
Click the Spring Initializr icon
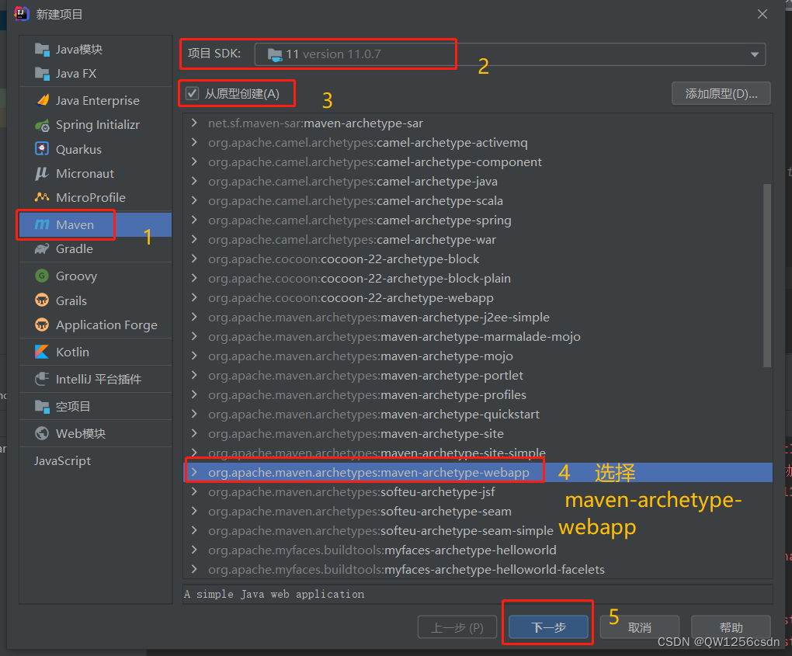(43, 125)
